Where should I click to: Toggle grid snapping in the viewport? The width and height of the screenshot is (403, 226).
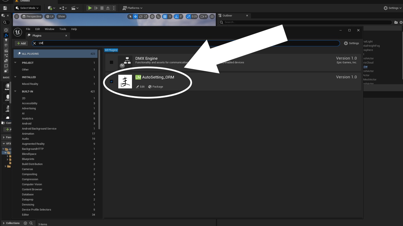tap(165, 17)
